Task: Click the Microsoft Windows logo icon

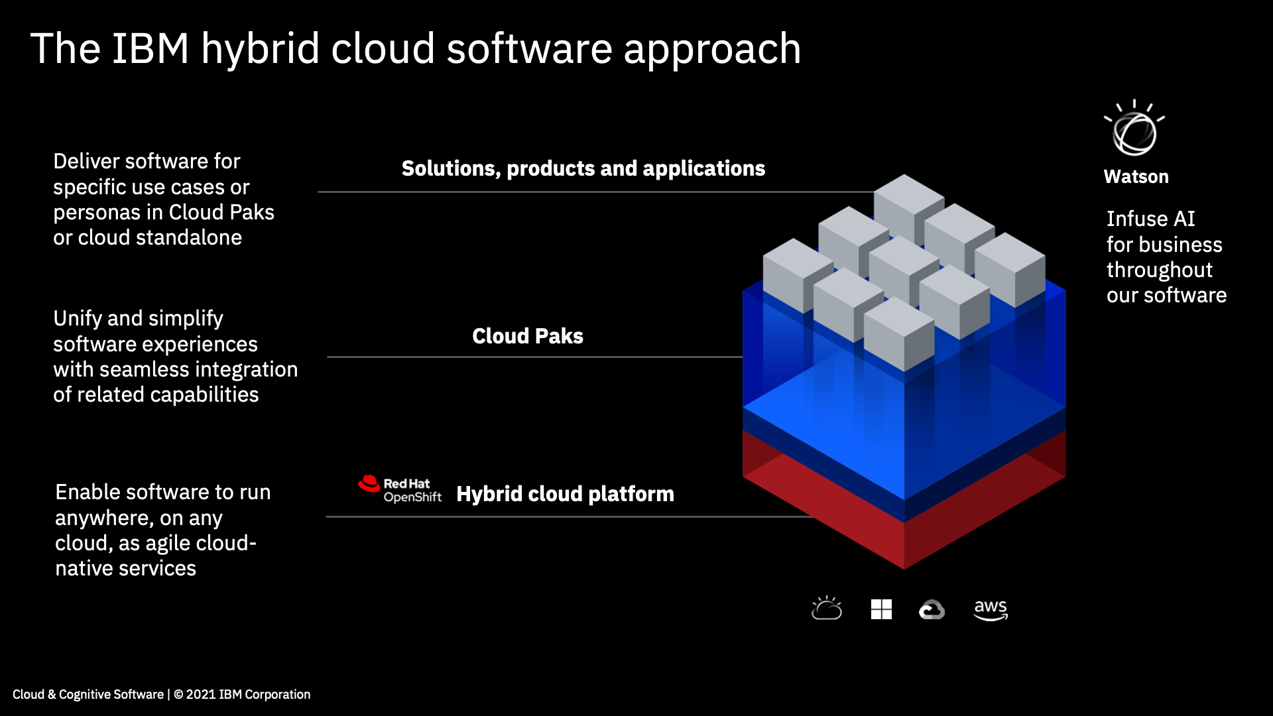Action: pyautogui.click(x=881, y=609)
